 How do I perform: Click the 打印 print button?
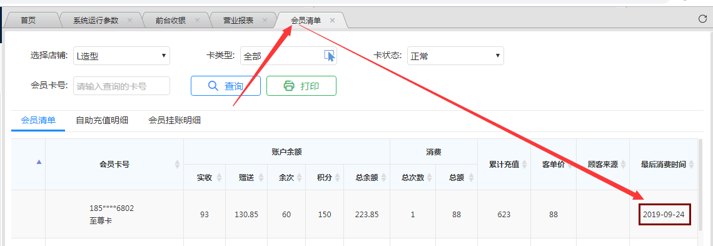click(x=301, y=86)
